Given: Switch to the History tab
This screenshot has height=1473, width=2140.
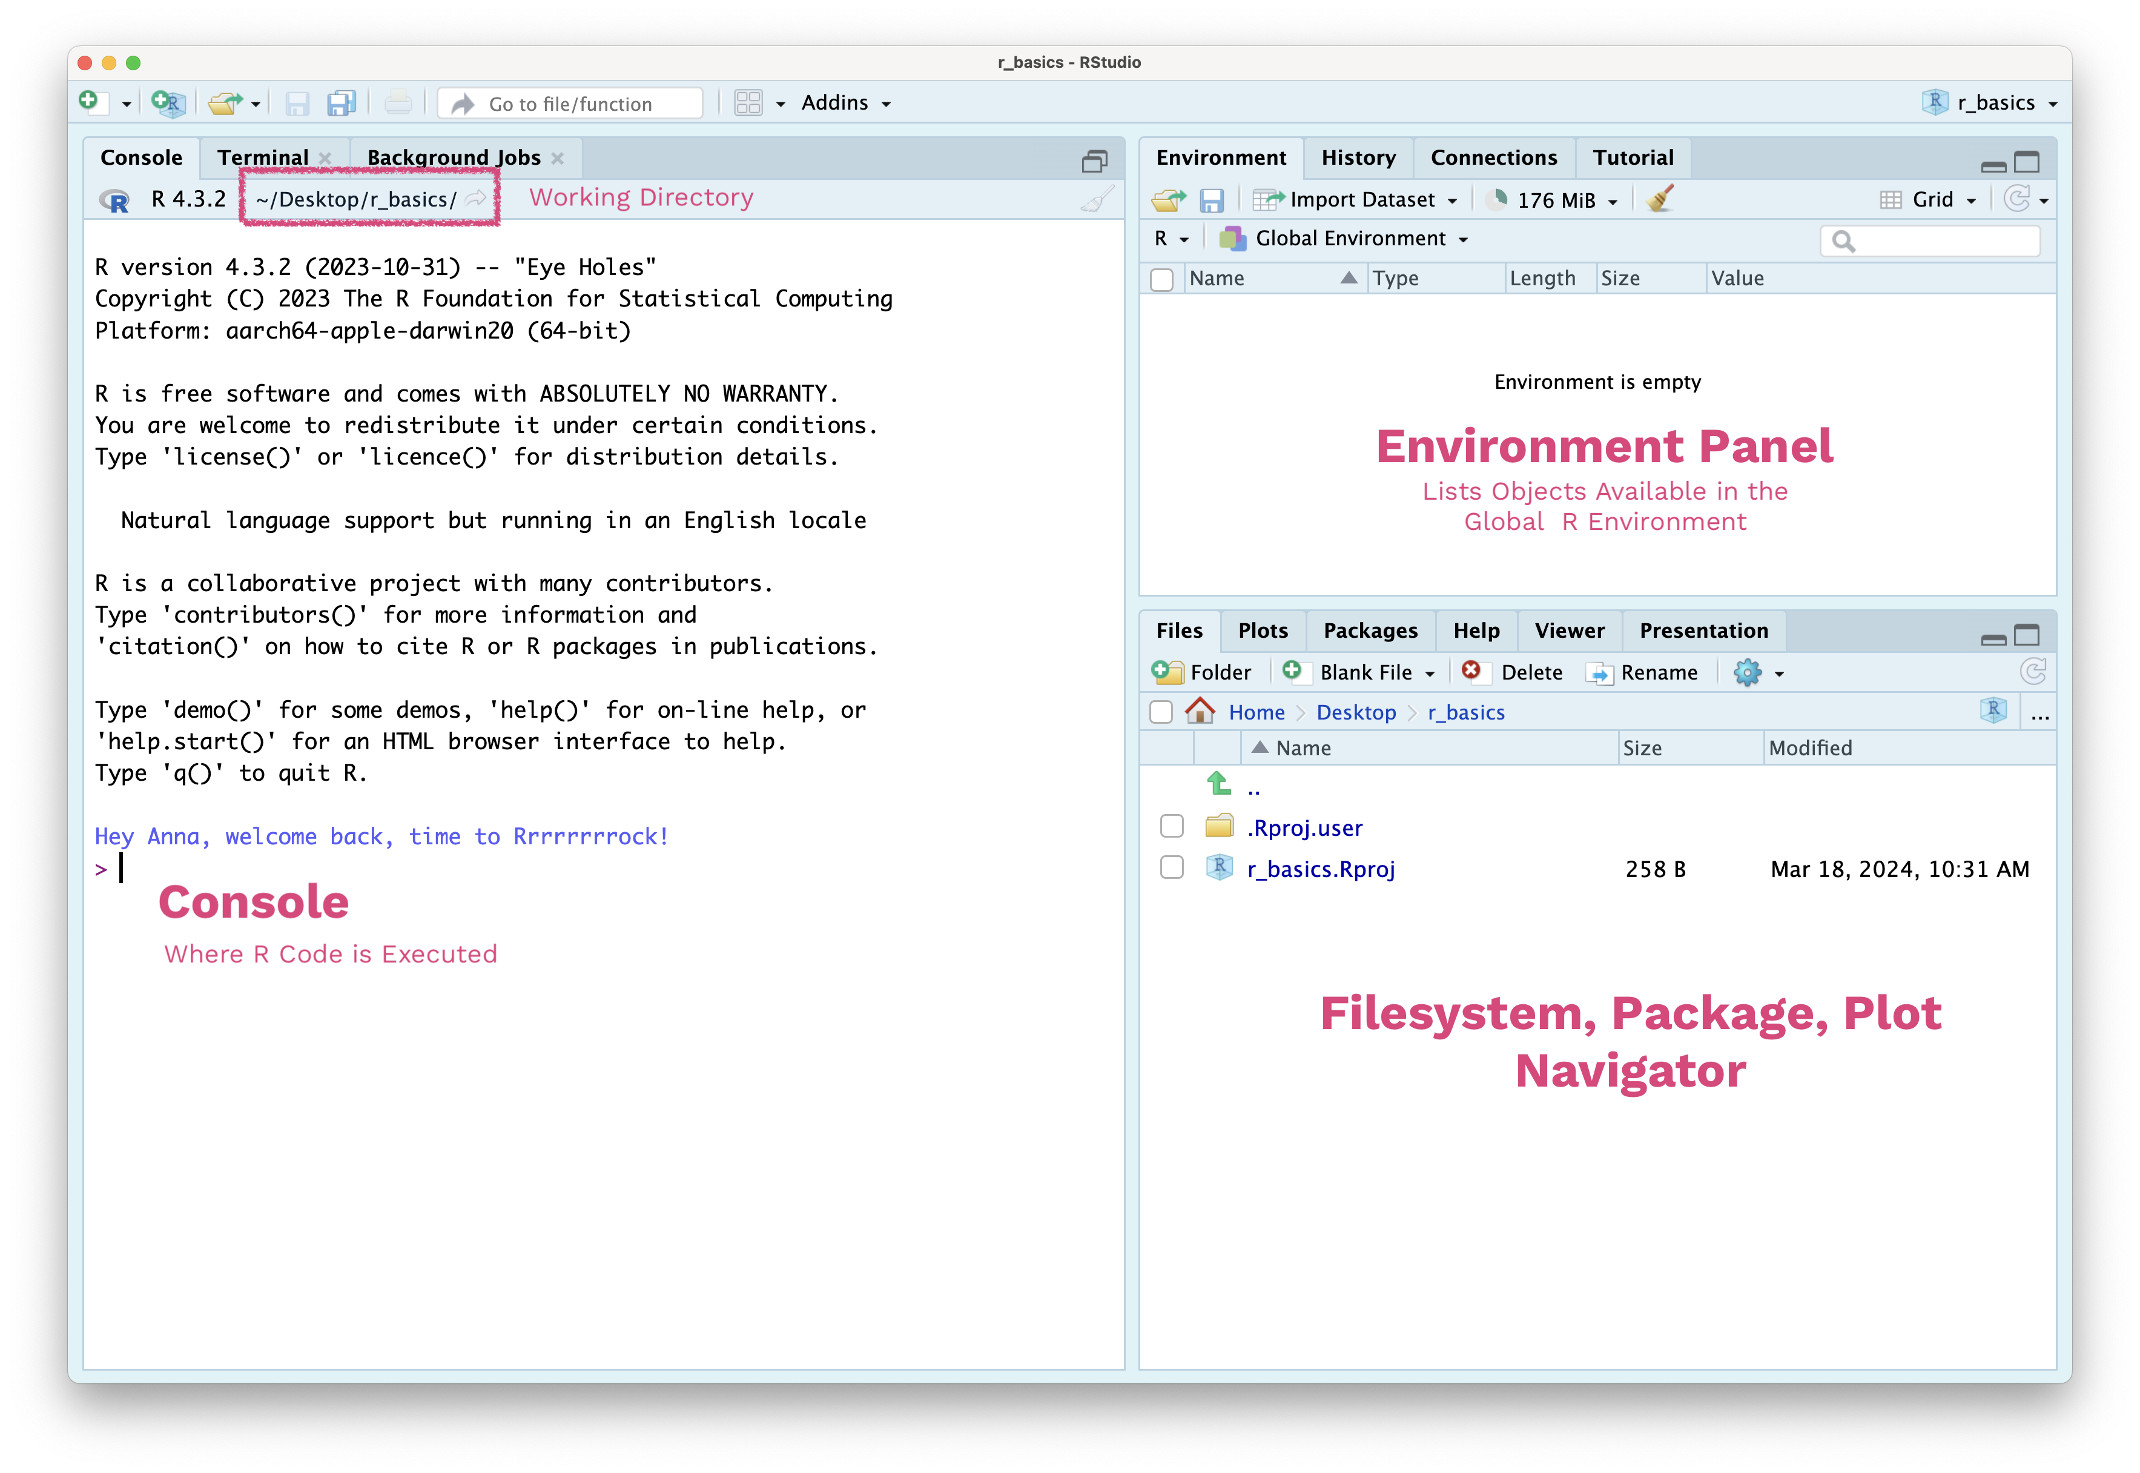Looking at the screenshot, I should point(1358,158).
